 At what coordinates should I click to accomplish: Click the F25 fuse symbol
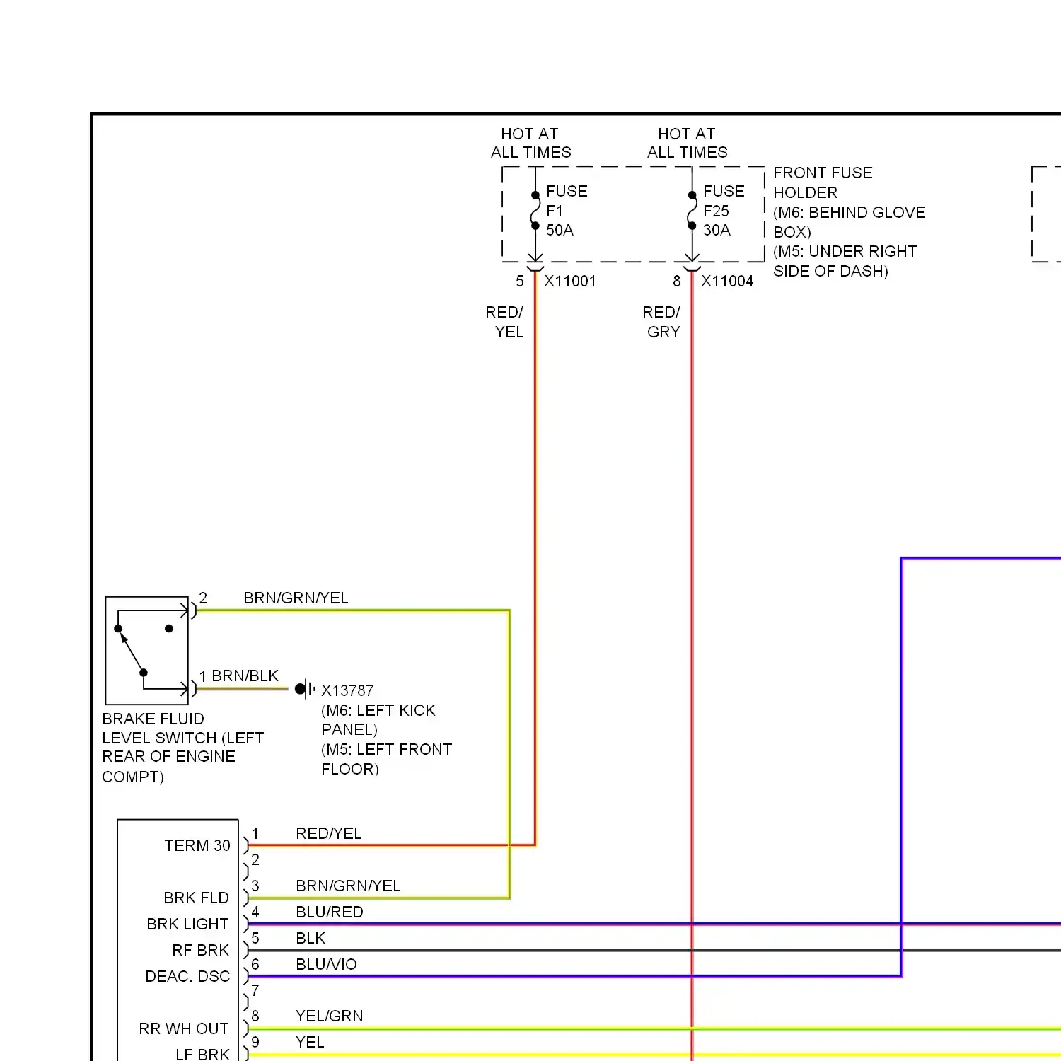point(692,211)
